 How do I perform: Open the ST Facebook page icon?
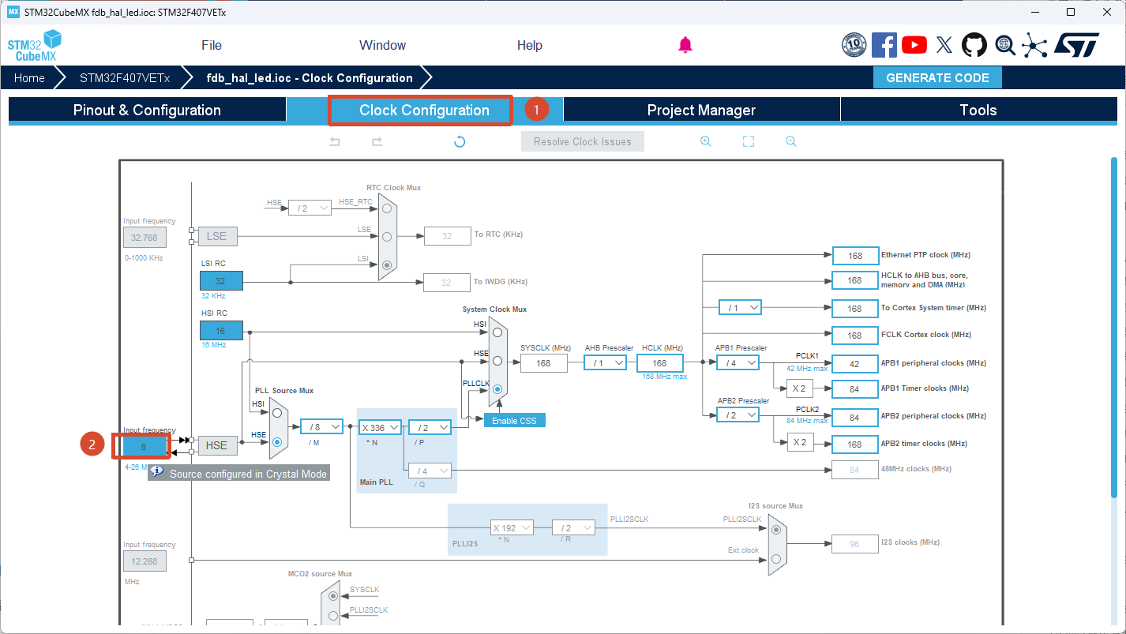click(x=884, y=45)
